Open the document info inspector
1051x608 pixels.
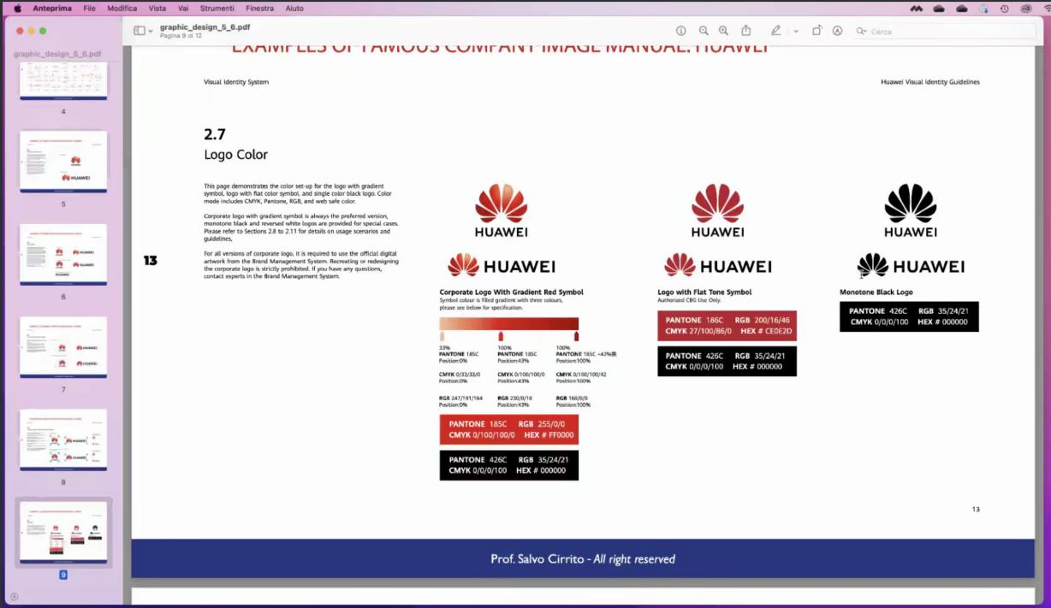point(681,31)
